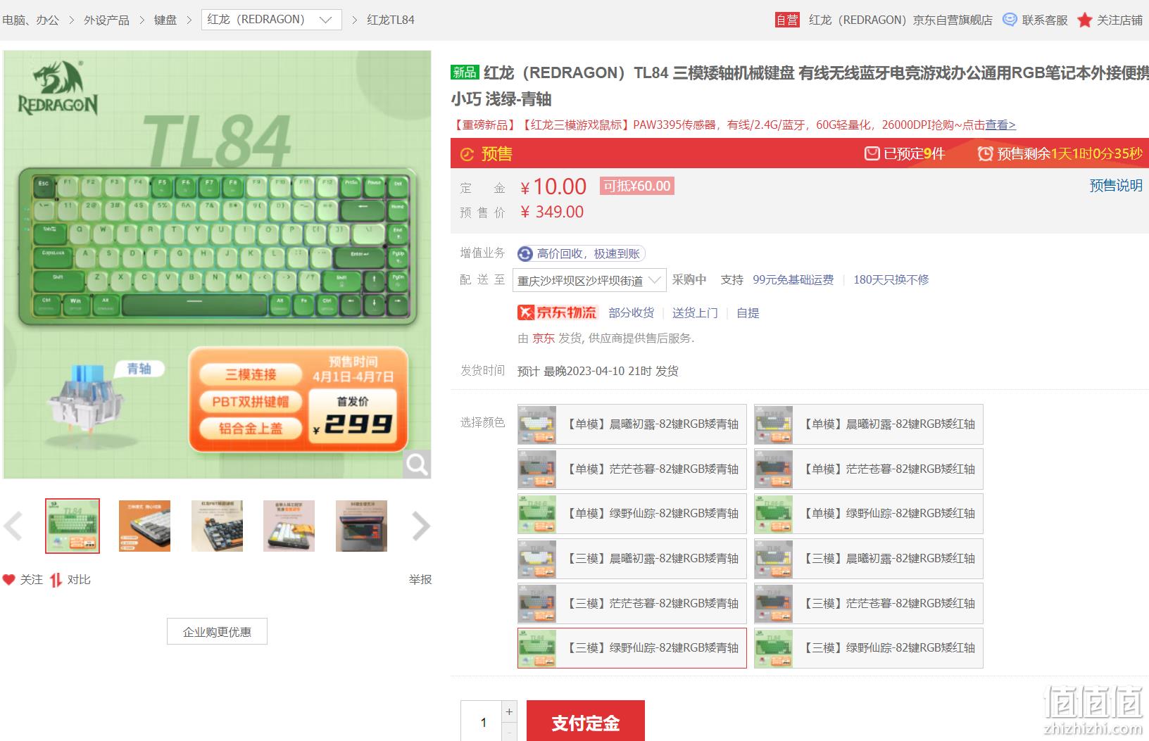This screenshot has height=741, width=1149.
Task: Select 【三模】绿野仙踪-82键RGB矮青轴 option
Action: point(632,648)
